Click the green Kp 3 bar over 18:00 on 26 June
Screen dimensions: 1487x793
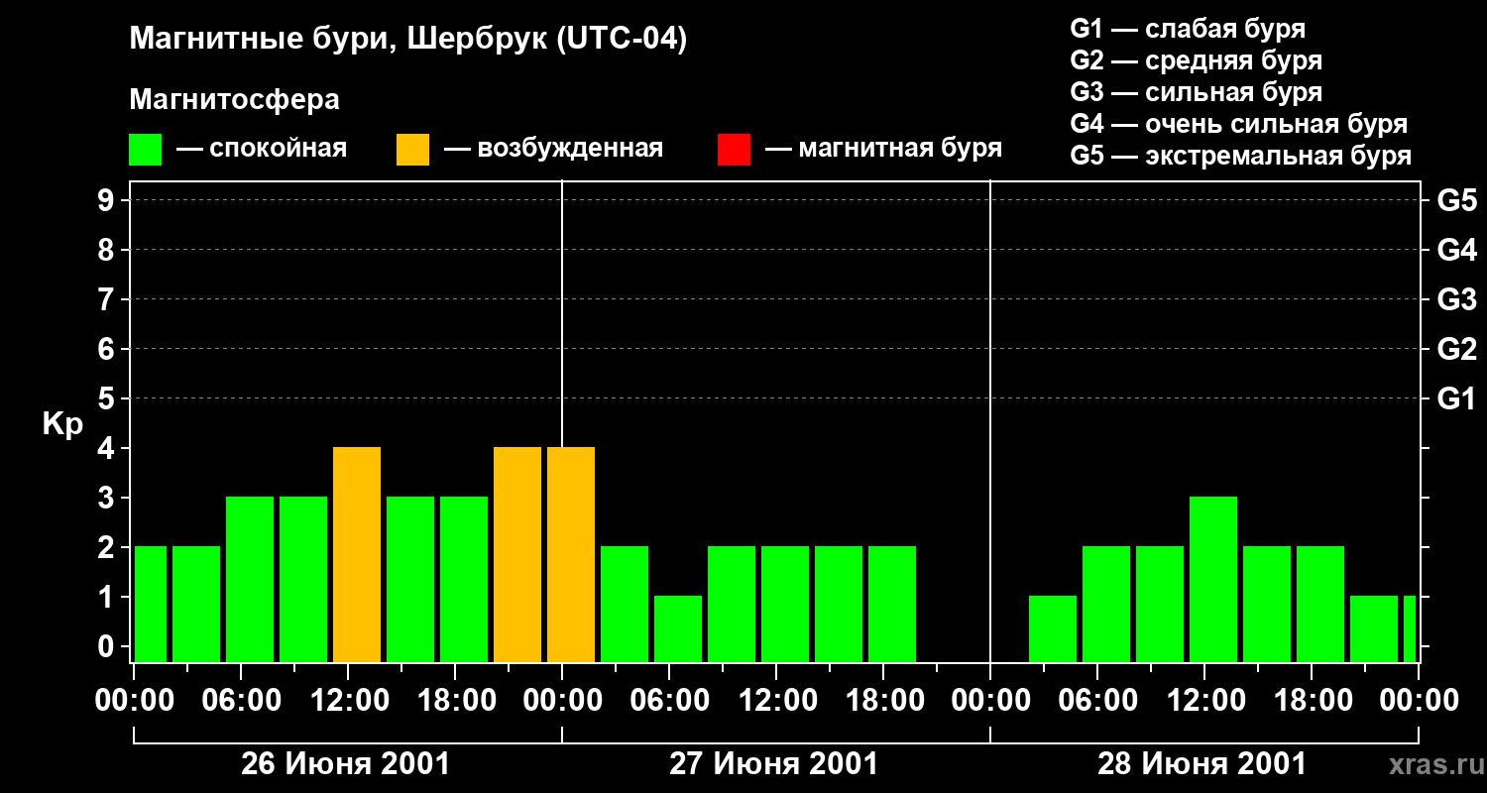coord(464,579)
